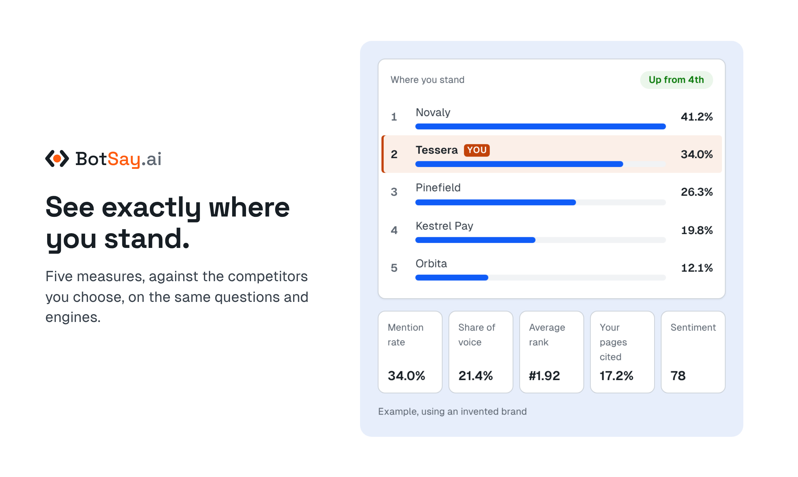Select the highlighted Tessera row
The height and width of the screenshot is (477, 798).
[551, 154]
